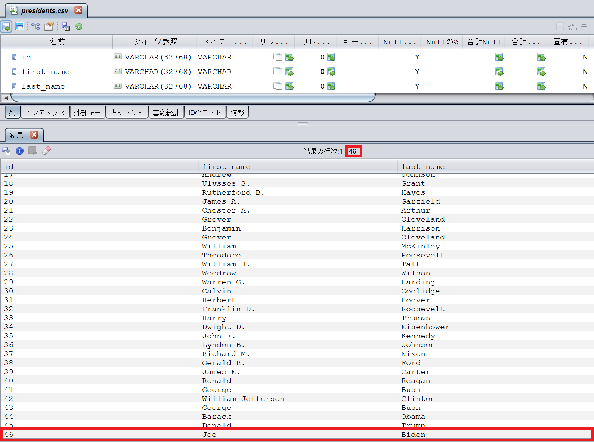Click the VARCHAR type icon in last_name row
This screenshot has height=442, width=594.
(x=118, y=86)
